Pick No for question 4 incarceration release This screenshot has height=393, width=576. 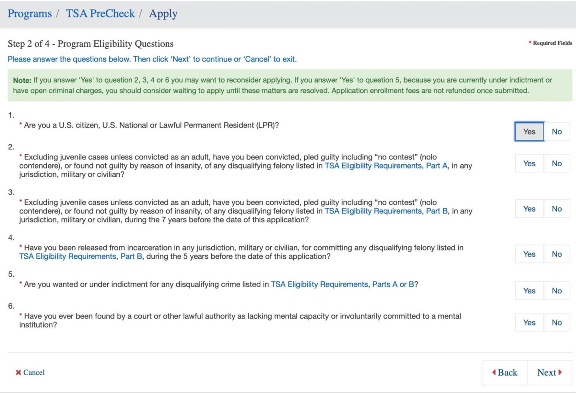coord(556,254)
